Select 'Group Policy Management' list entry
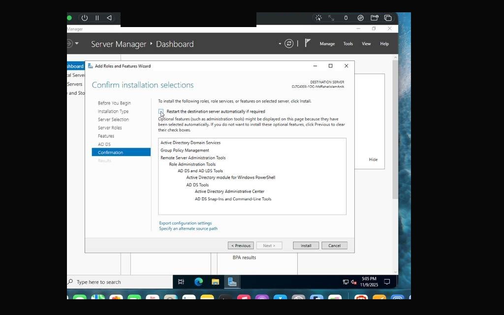Screen dimensions: 504x315 click(x=185, y=150)
